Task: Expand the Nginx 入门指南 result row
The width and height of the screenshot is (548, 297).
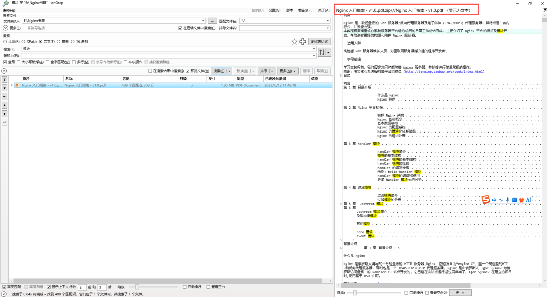Action: click(x=12, y=85)
